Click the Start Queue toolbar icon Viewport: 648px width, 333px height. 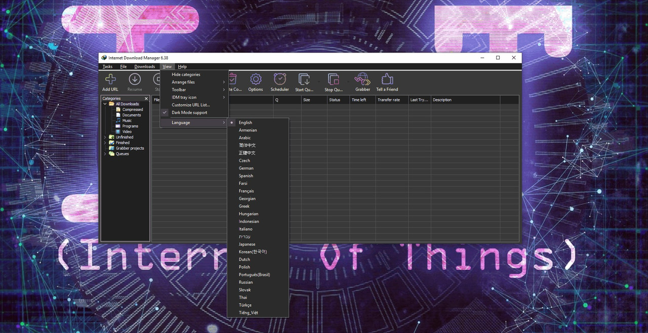304,79
